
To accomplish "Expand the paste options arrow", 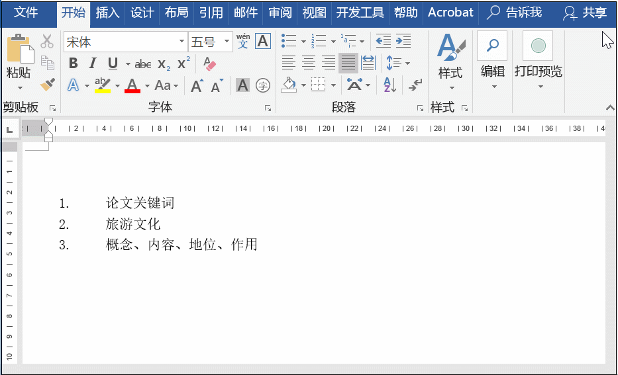I will tap(20, 88).
